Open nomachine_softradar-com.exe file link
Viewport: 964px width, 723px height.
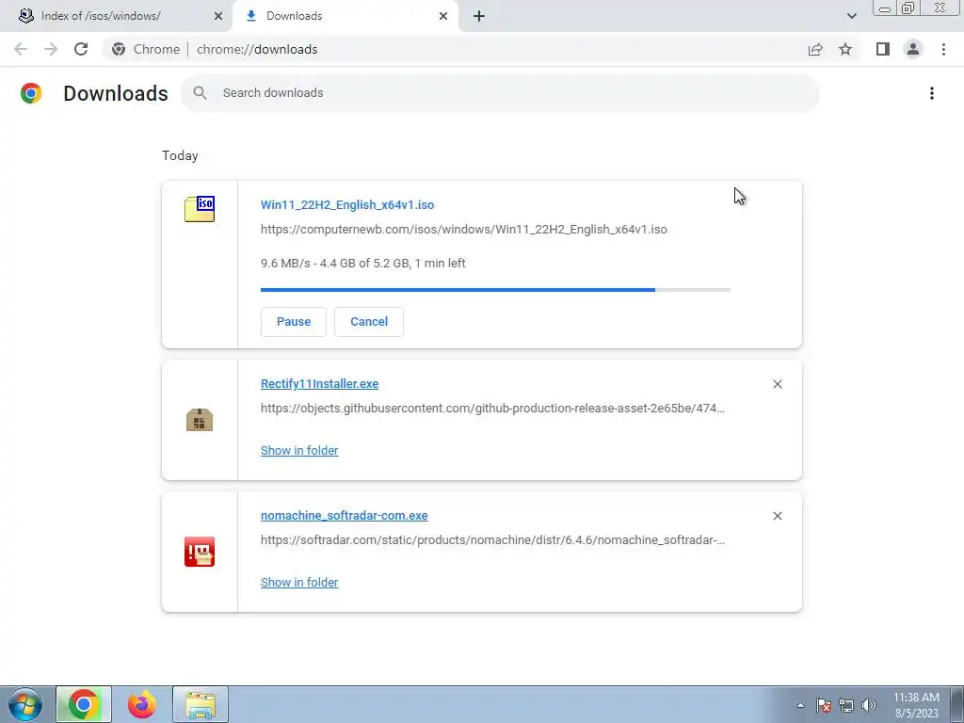point(345,516)
